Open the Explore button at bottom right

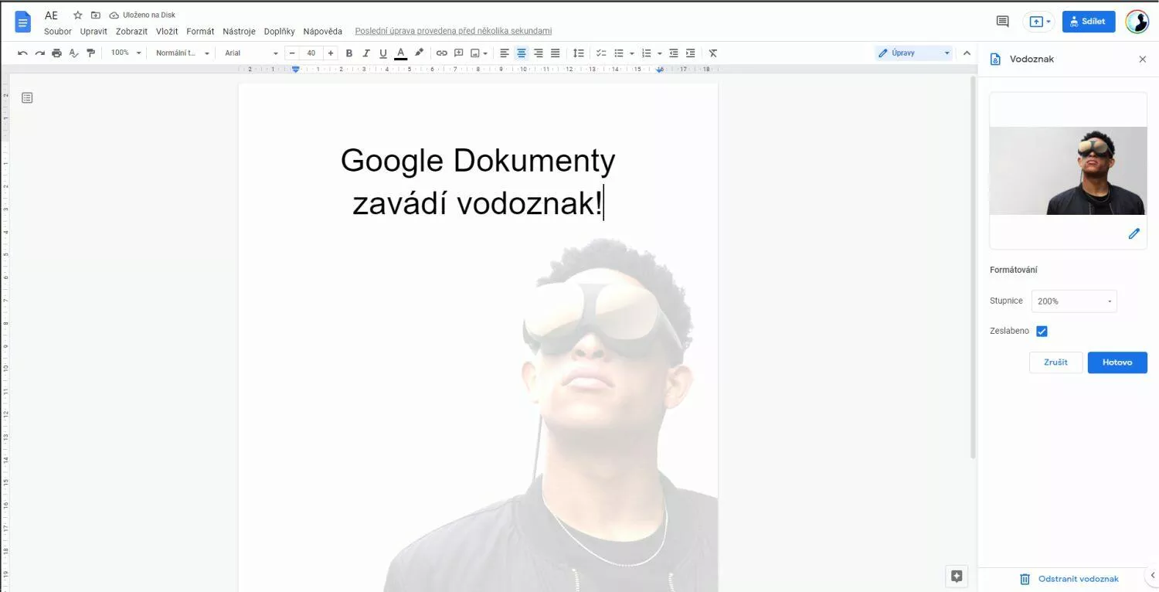(957, 576)
